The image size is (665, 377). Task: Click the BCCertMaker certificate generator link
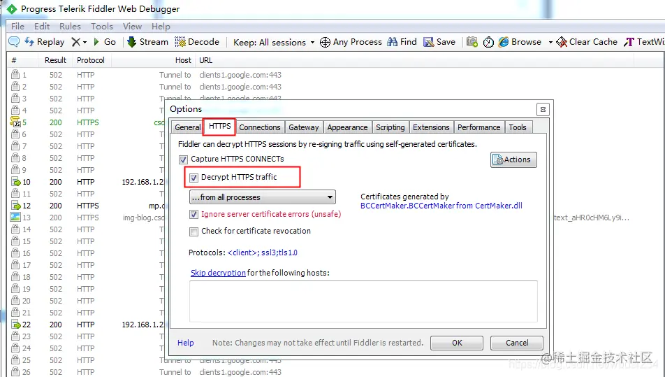[441, 206]
